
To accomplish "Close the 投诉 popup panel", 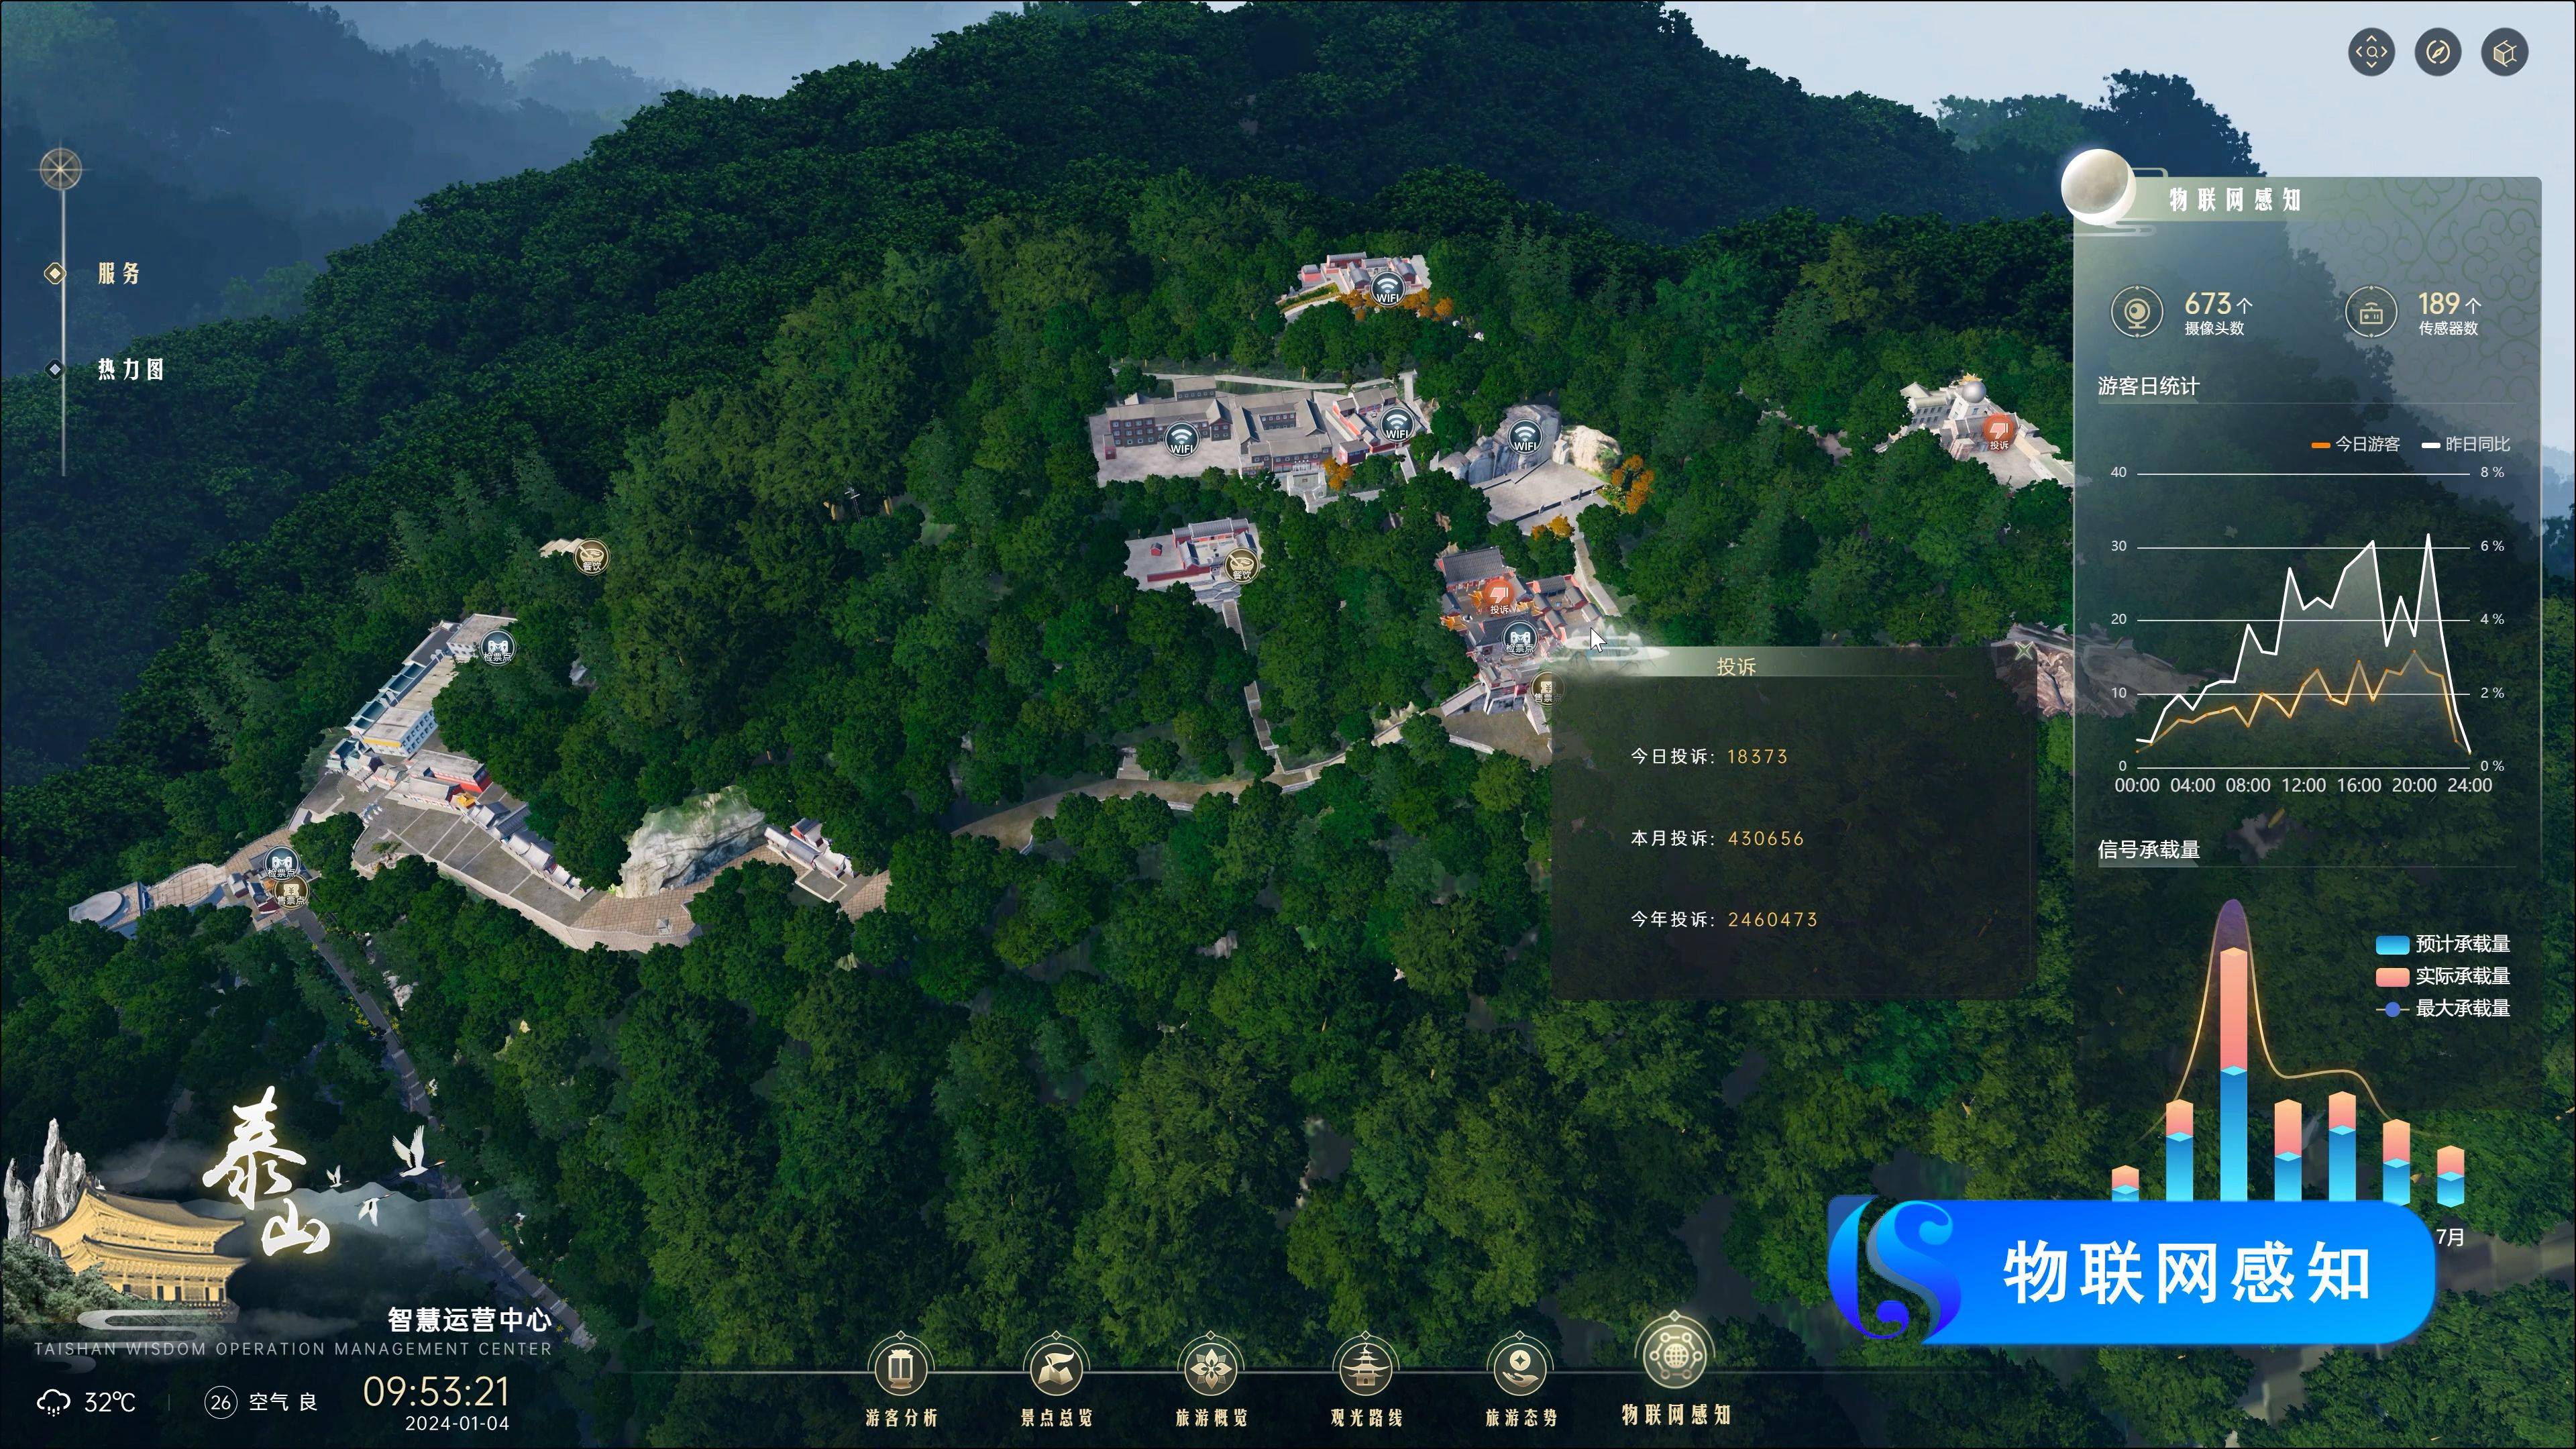I will point(2023,651).
